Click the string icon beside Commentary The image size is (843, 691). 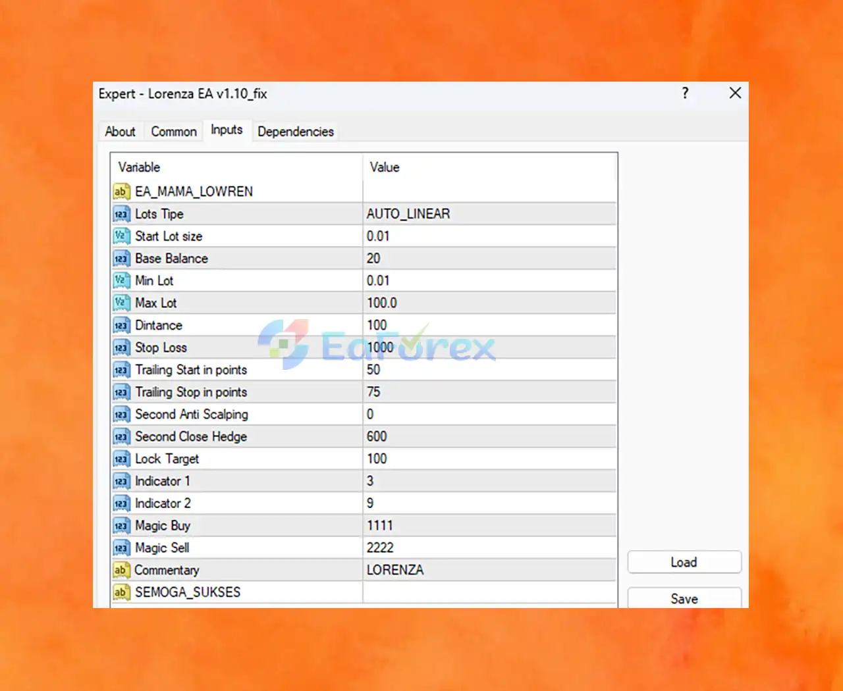(x=121, y=570)
